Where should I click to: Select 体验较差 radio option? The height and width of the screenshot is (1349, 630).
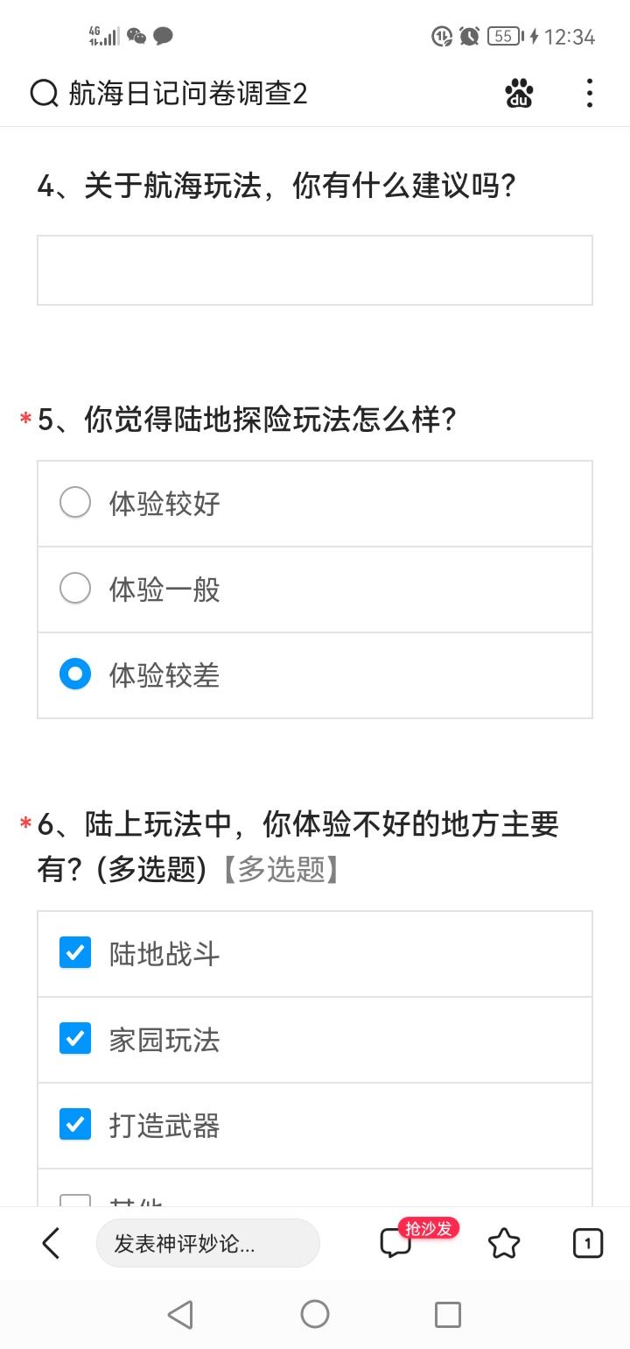point(315,675)
